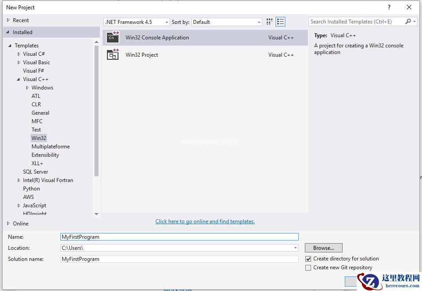Select the Multiplateforme category
422x291 pixels.
pos(51,147)
